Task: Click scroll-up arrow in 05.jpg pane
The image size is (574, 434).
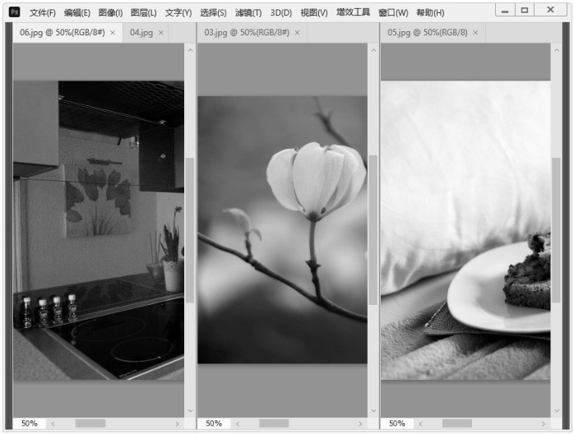Action: coord(557,50)
